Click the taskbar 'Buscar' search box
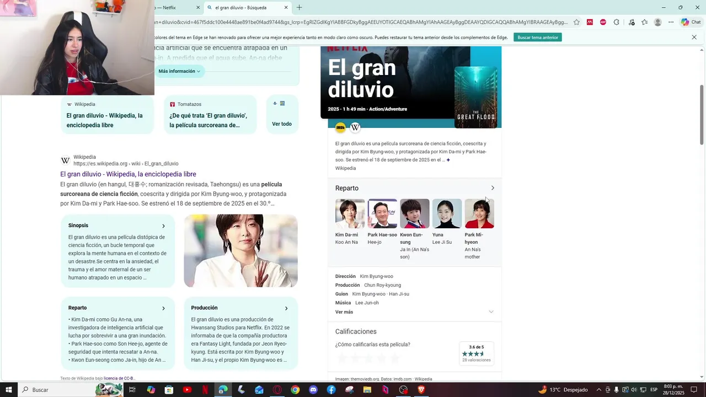The width and height of the screenshot is (706, 397). click(x=70, y=390)
